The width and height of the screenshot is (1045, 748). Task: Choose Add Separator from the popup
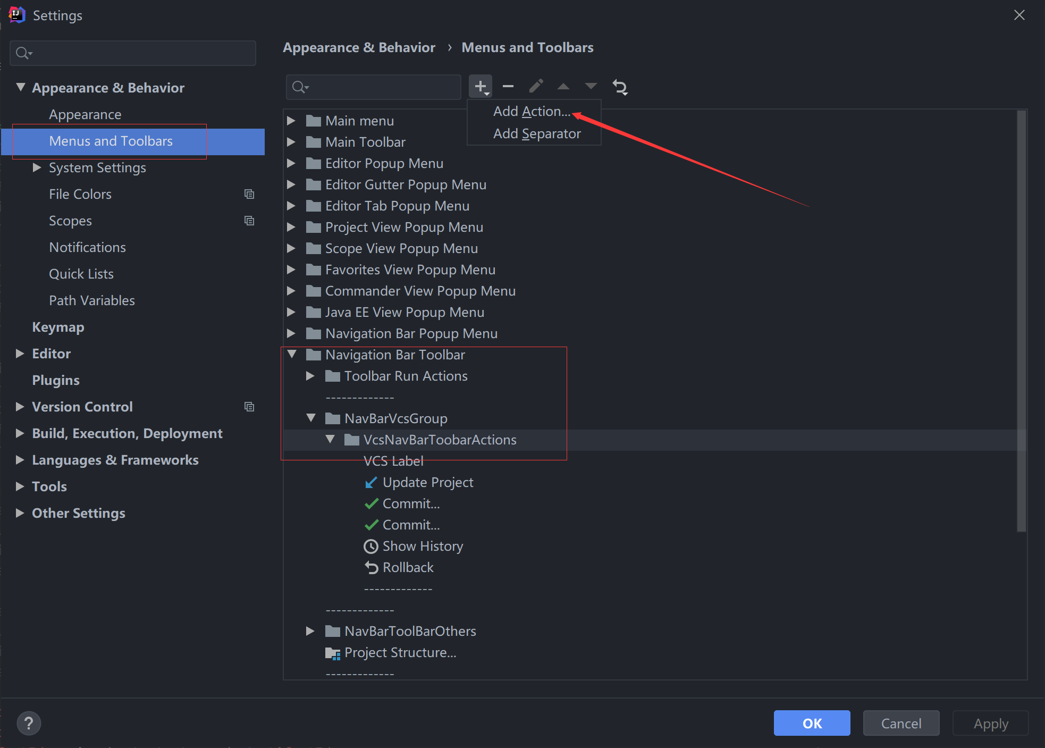(x=536, y=133)
